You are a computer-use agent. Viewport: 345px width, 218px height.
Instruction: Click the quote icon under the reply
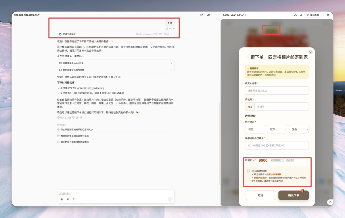coord(81,118)
